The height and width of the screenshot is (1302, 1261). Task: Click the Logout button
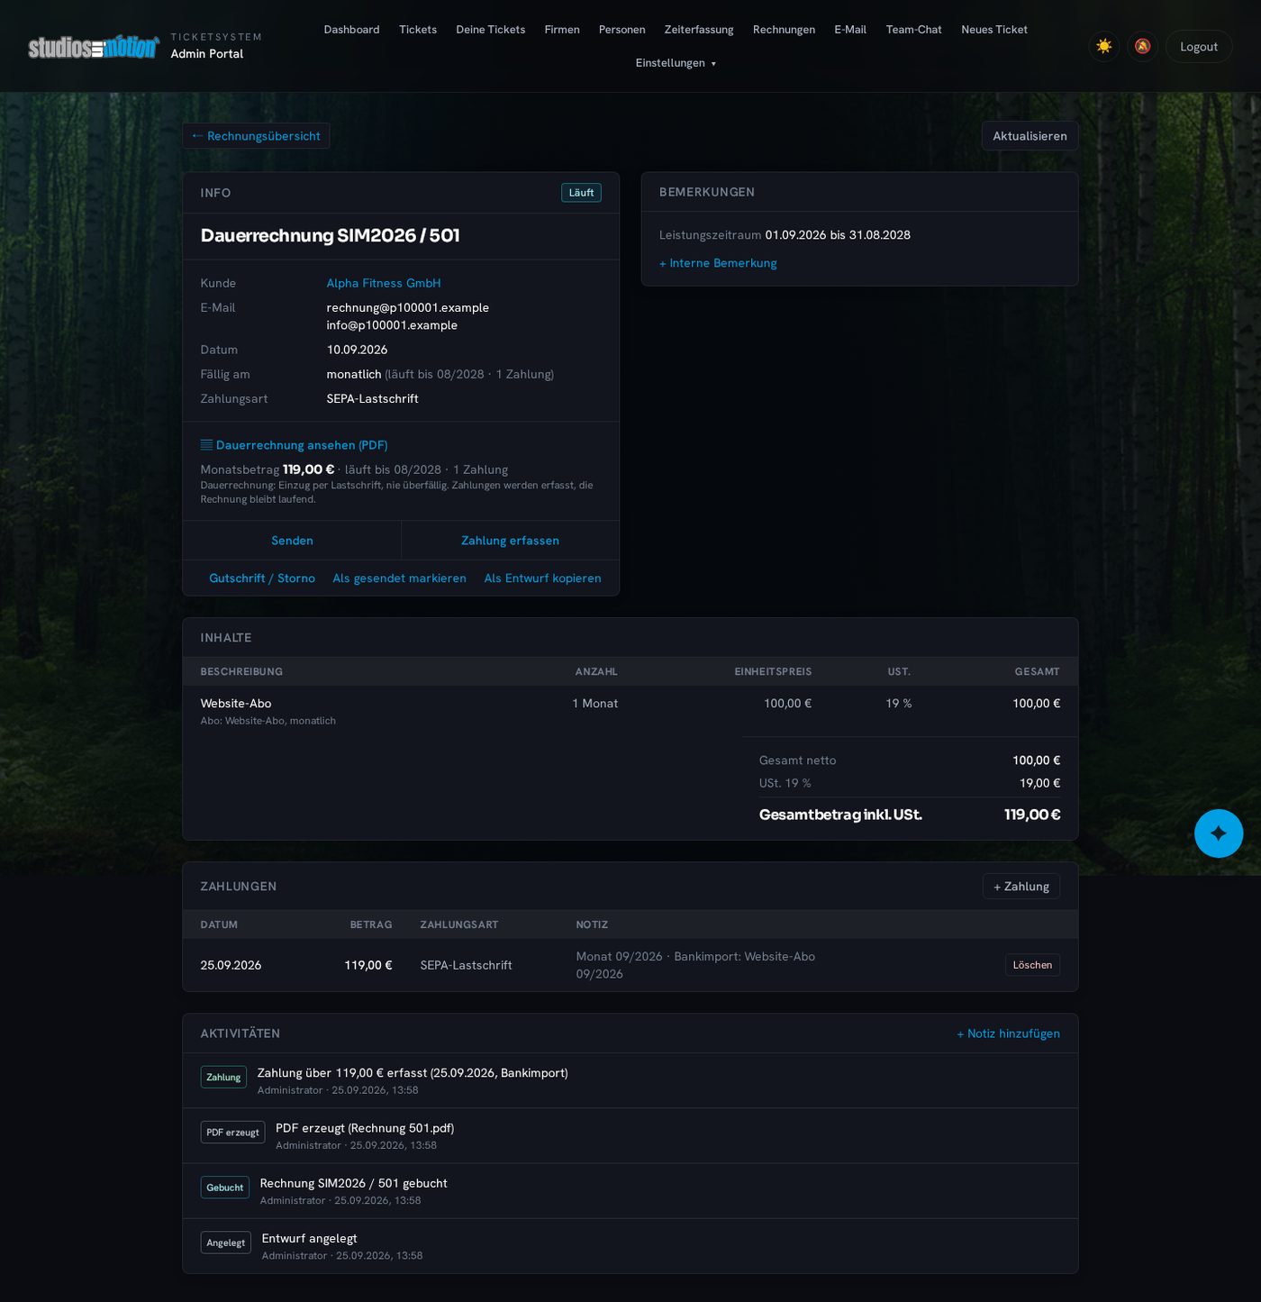click(x=1199, y=47)
